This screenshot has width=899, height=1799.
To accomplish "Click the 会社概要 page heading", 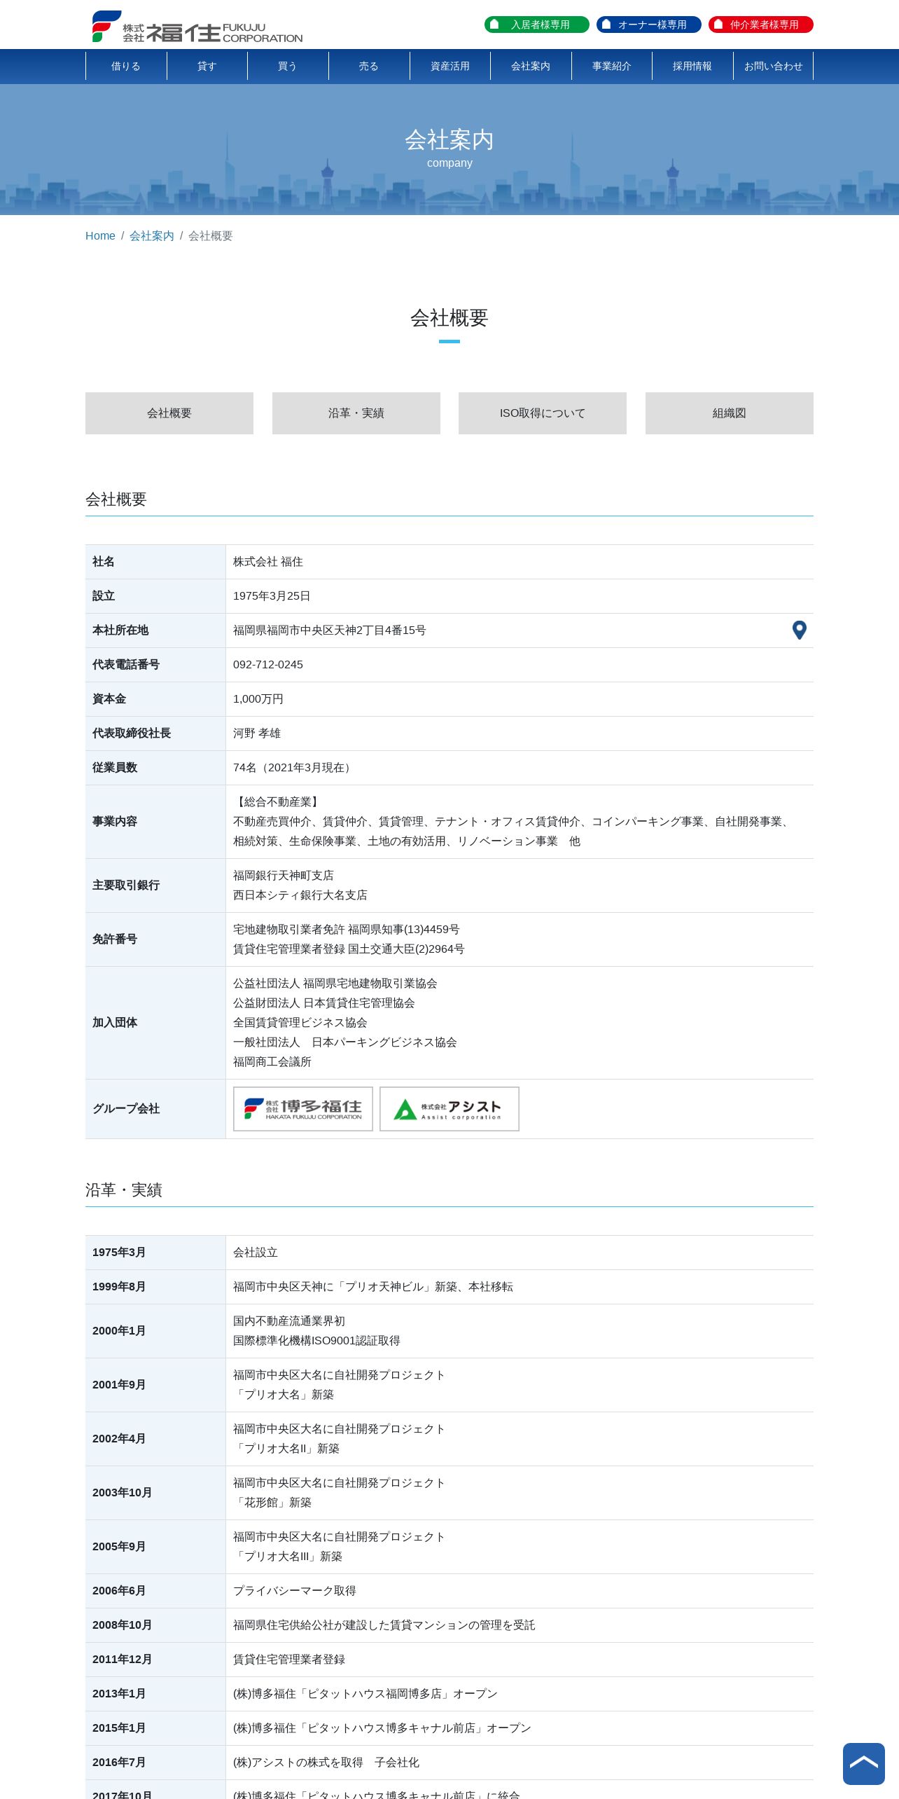I will coord(449,317).
